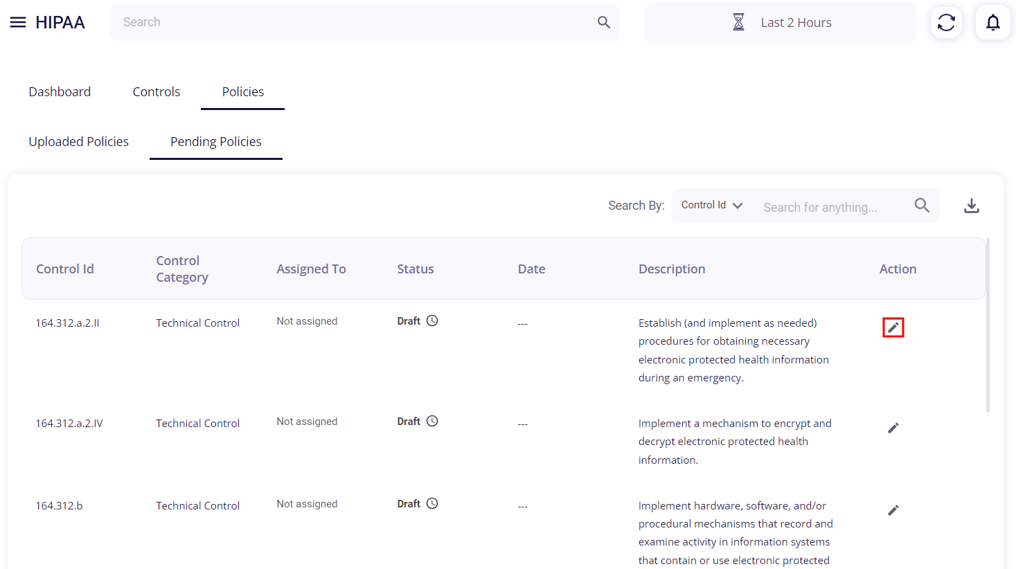Click the hardware, software mechanisms description text

pos(736,533)
